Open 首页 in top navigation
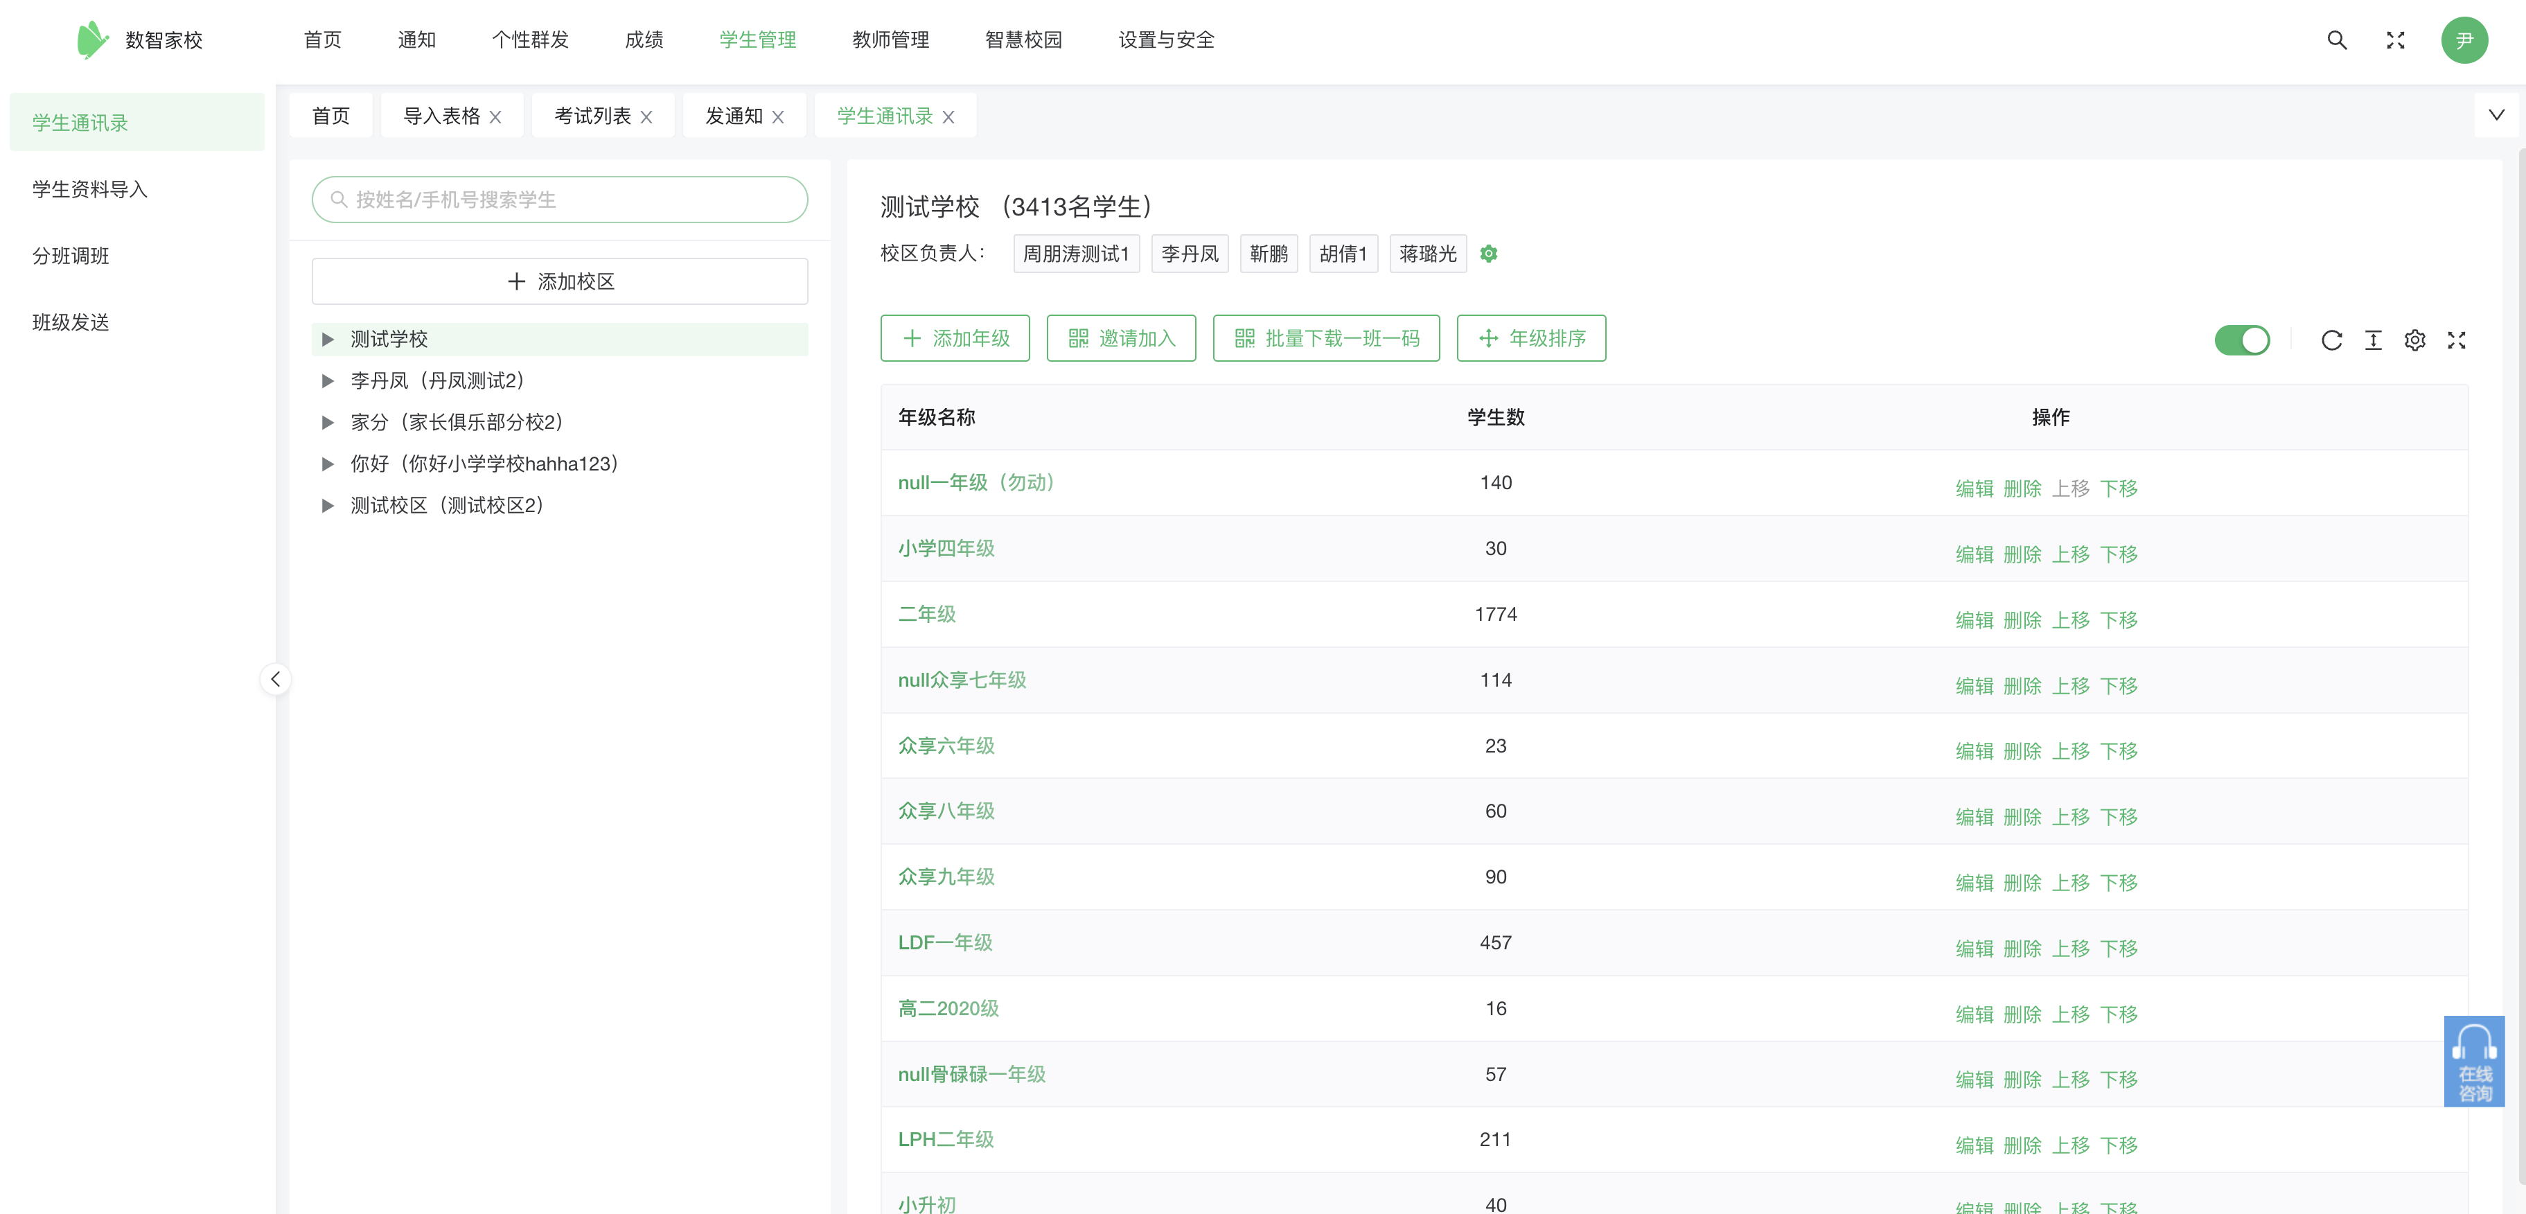Image resolution: width=2526 pixels, height=1214 pixels. pos(323,40)
